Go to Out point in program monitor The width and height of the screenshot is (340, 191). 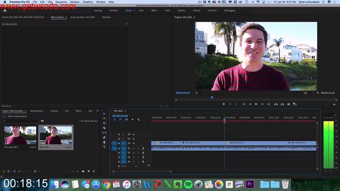pyautogui.click(x=268, y=104)
